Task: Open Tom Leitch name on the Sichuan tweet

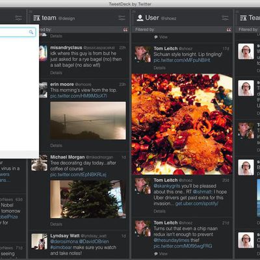Action: point(166,49)
